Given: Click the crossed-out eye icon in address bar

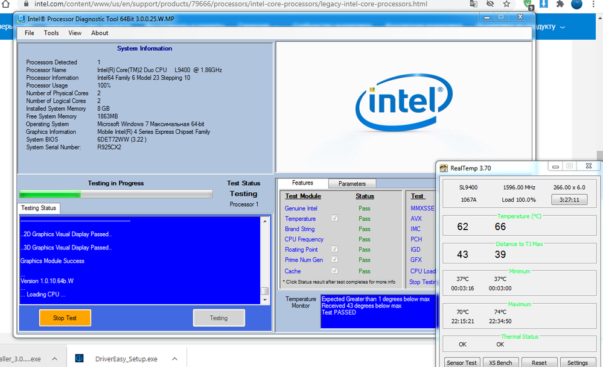Looking at the screenshot, I should tap(490, 4).
